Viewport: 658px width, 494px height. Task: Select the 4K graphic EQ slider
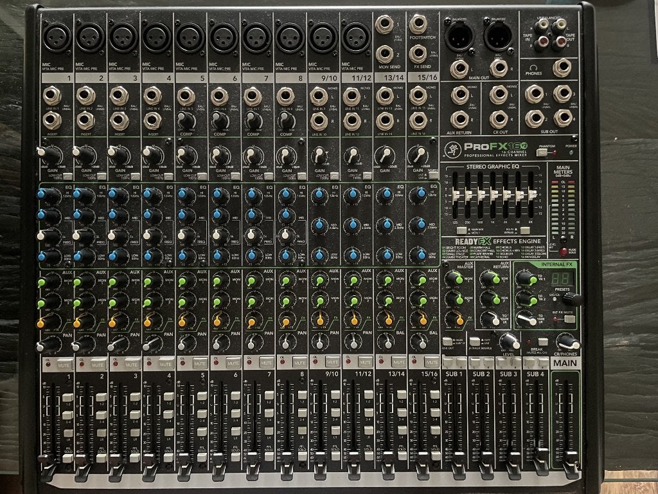(x=519, y=195)
